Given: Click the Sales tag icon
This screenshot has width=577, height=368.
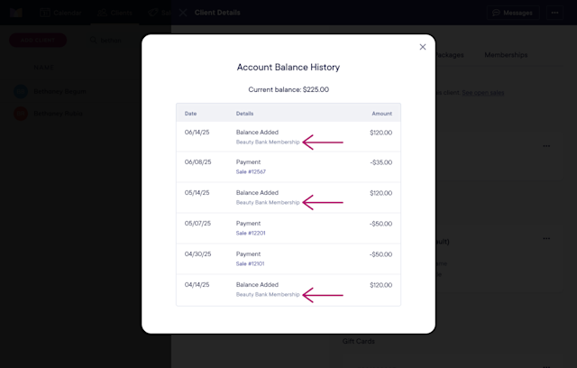Looking at the screenshot, I should point(152,13).
